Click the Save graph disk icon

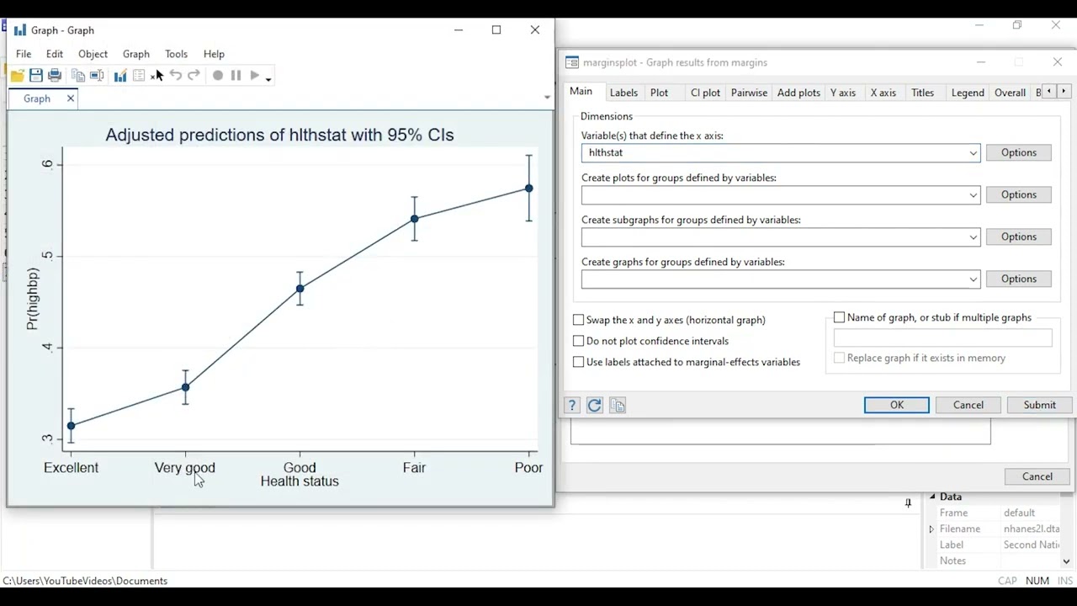click(x=36, y=76)
